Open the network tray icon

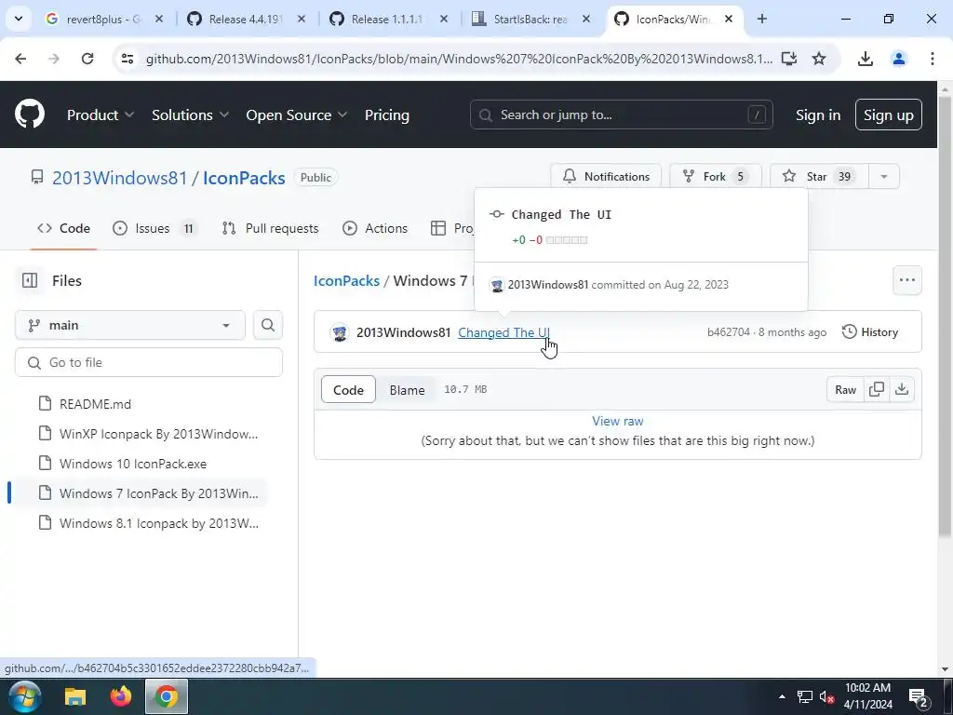[x=805, y=696]
